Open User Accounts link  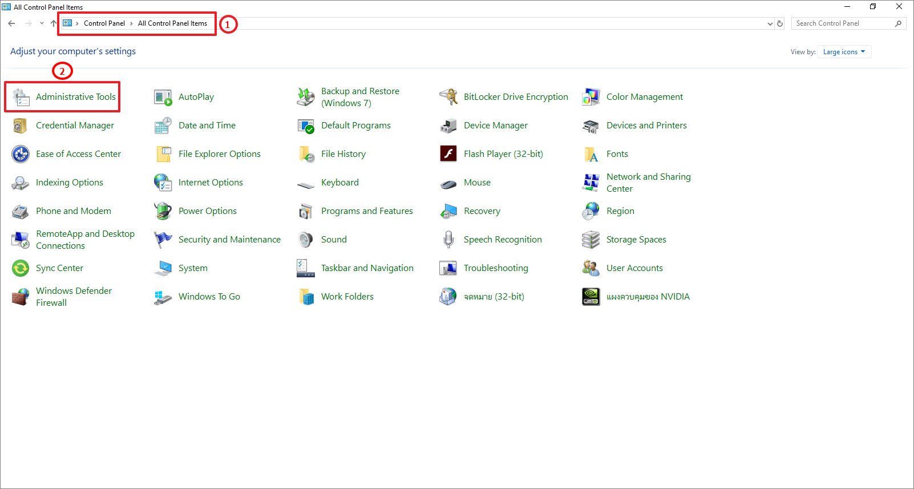tap(634, 268)
